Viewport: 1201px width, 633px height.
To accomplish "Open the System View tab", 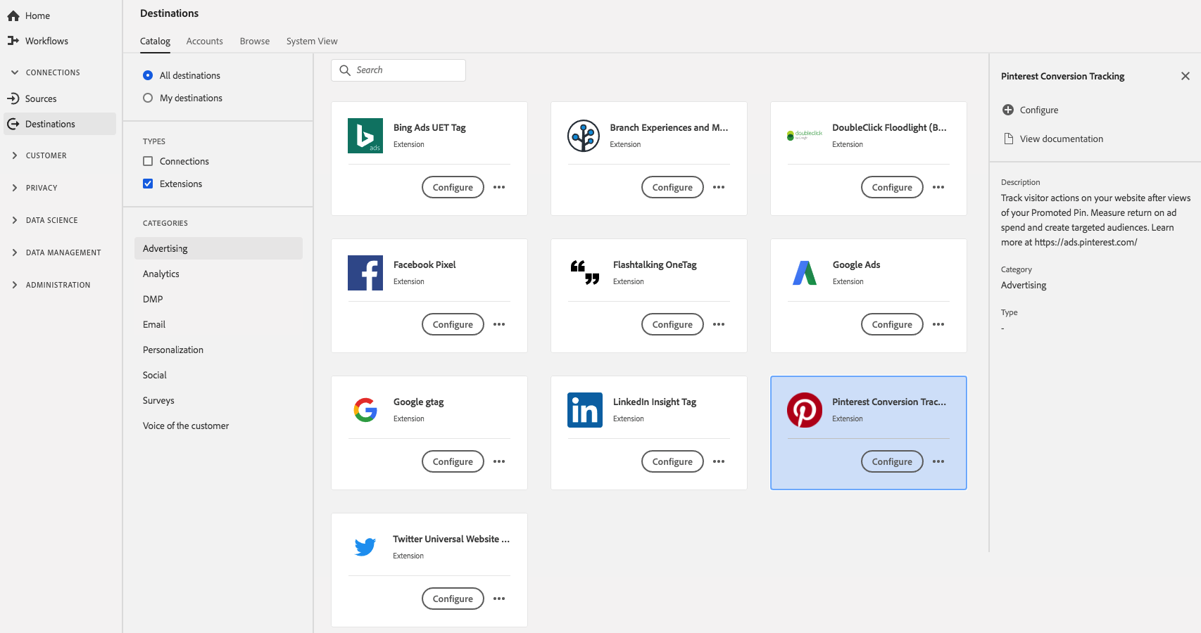I will pyautogui.click(x=312, y=41).
